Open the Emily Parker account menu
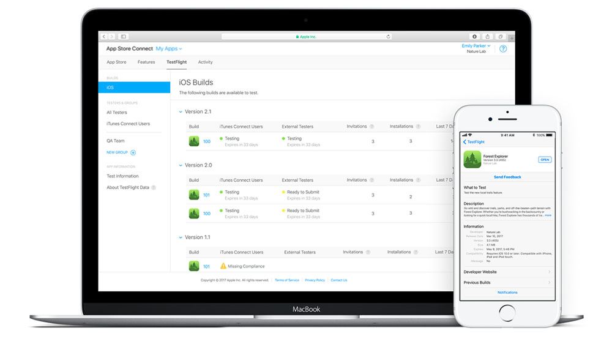612x339 pixels. click(x=476, y=46)
